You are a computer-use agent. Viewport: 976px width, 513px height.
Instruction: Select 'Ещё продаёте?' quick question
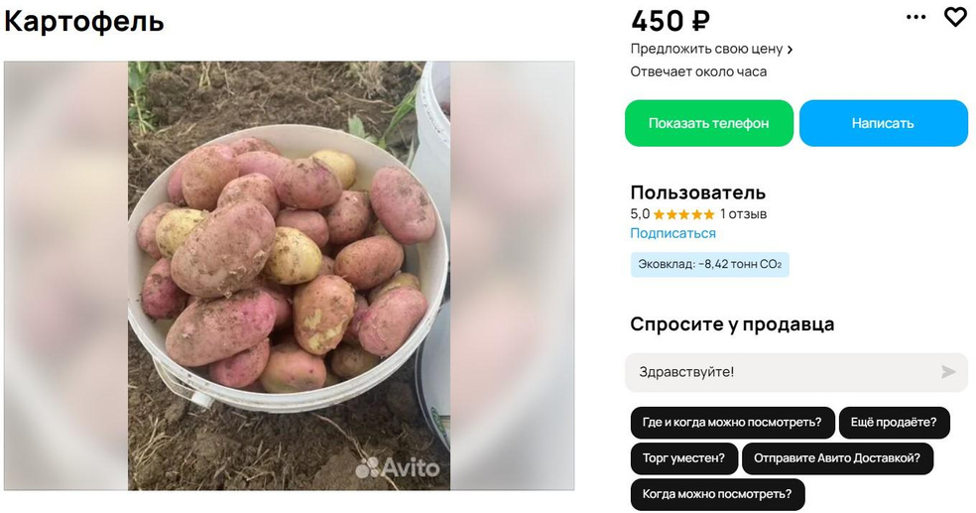click(x=894, y=423)
